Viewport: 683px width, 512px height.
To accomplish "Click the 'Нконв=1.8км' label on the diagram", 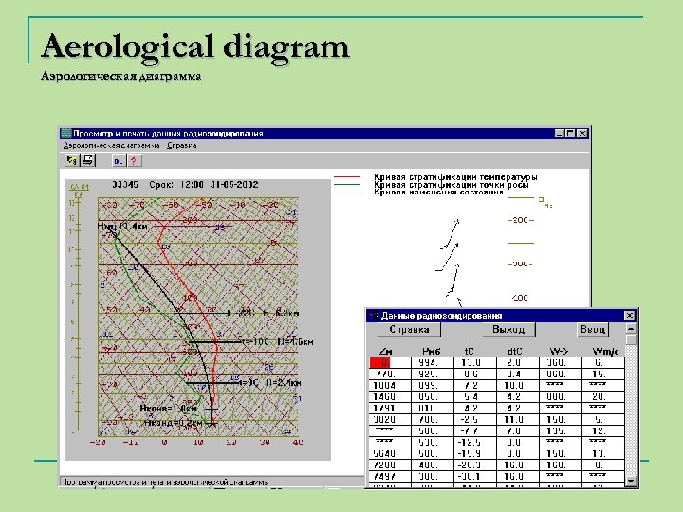I will click(169, 409).
